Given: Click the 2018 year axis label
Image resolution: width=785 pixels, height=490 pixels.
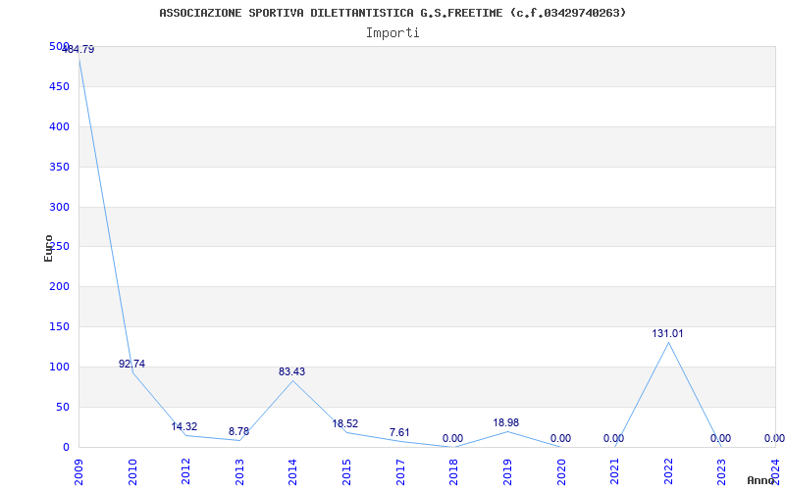Looking at the screenshot, I should click(x=453, y=472).
